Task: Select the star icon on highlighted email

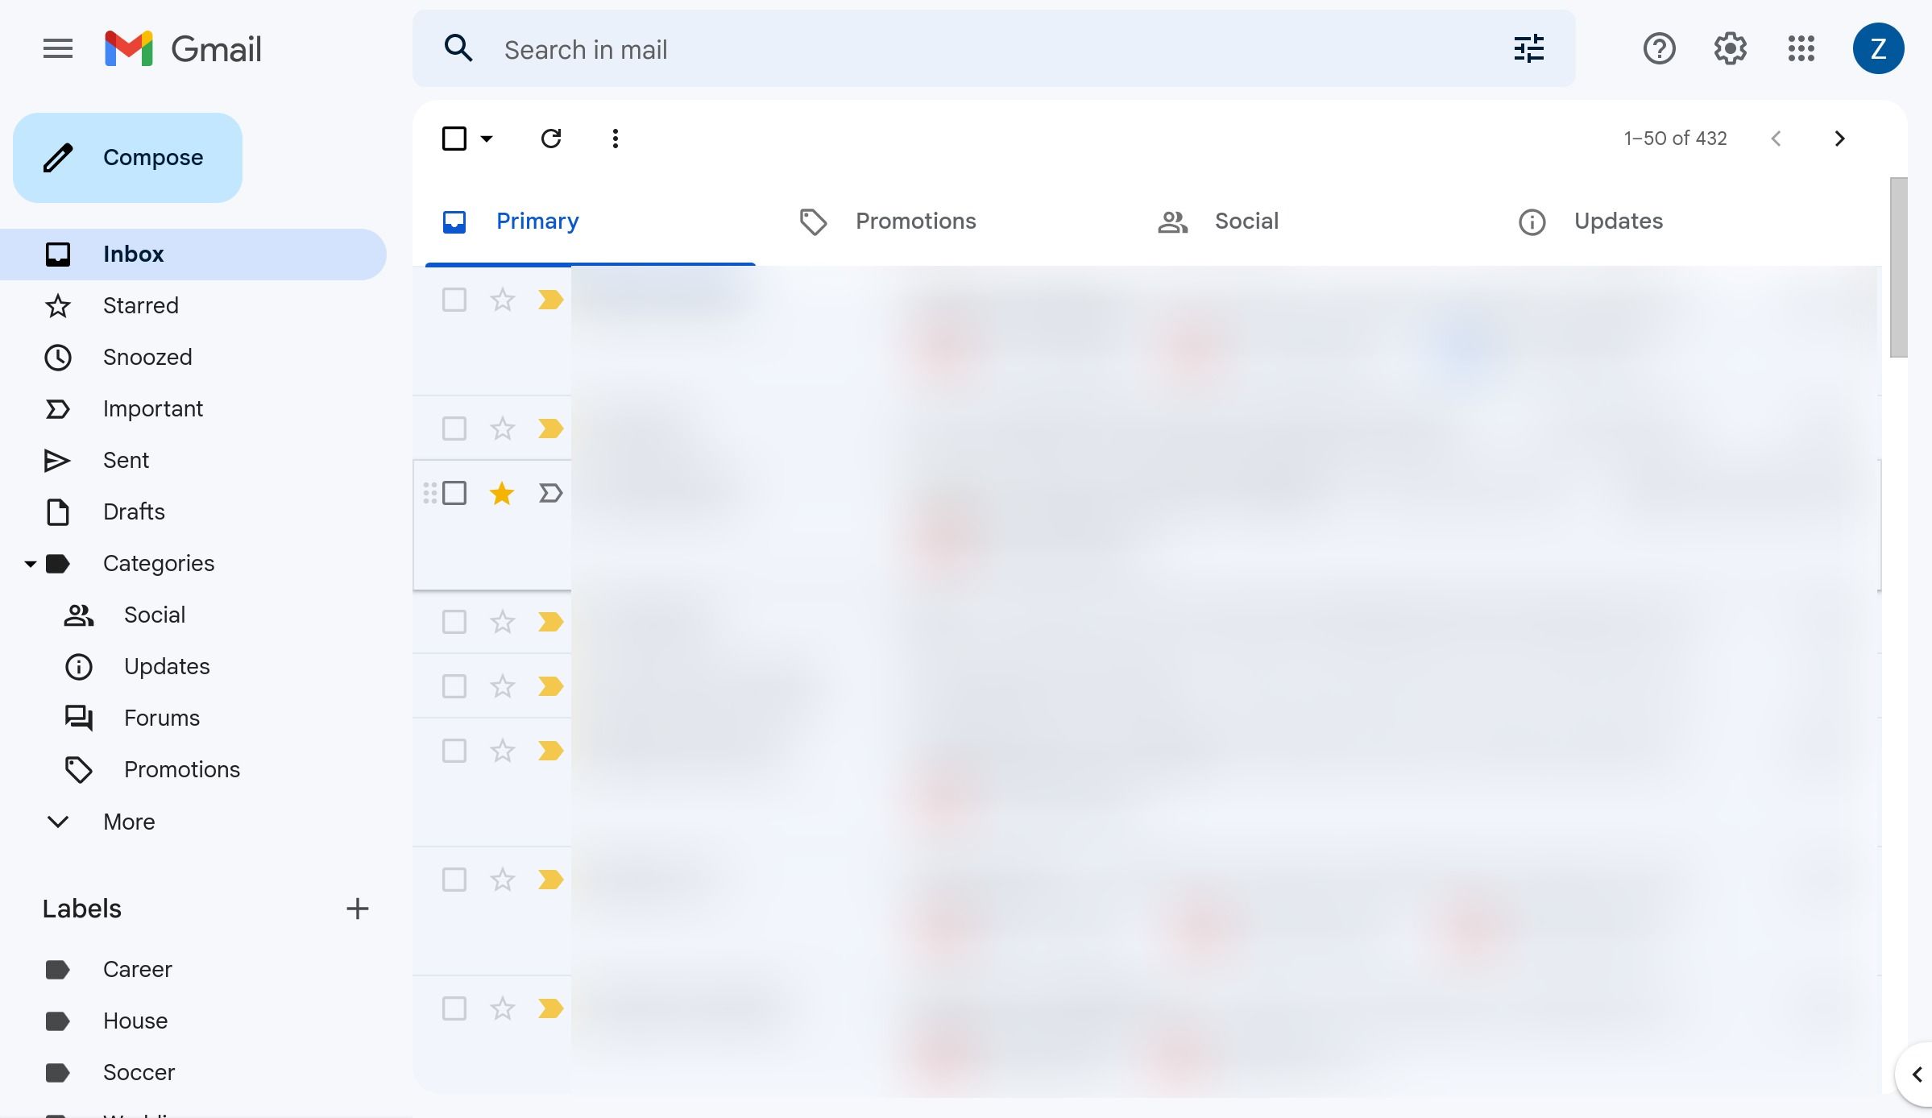Action: coord(503,492)
